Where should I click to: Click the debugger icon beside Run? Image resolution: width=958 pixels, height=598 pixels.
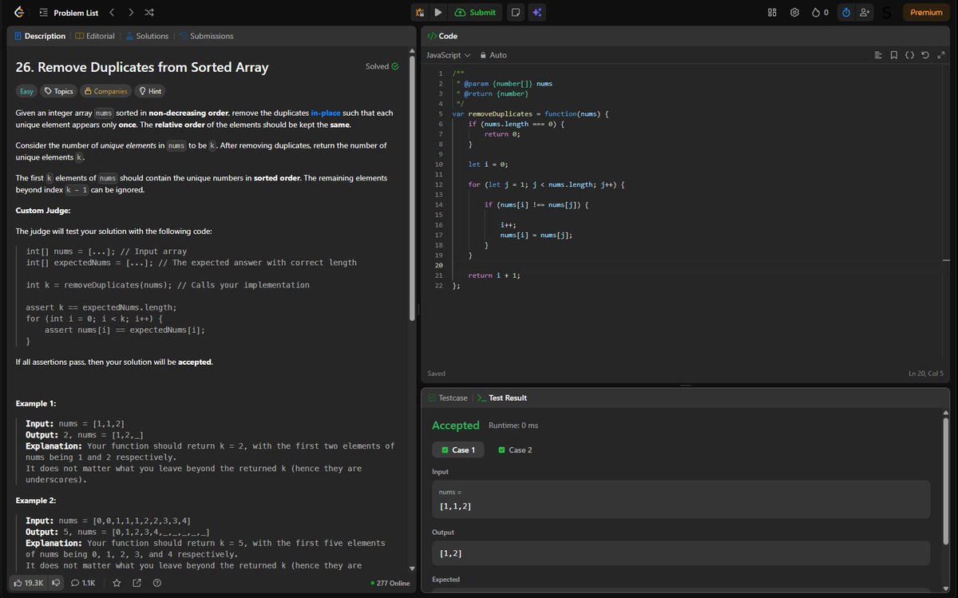pyautogui.click(x=420, y=12)
